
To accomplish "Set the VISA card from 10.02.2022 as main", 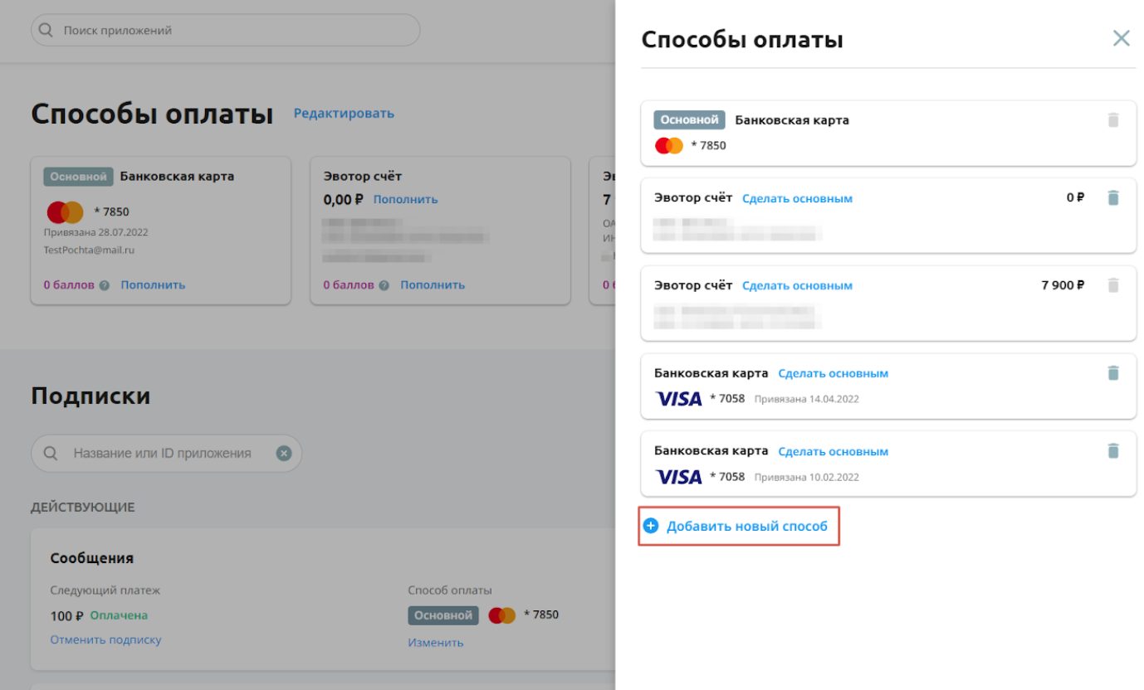I will point(834,452).
